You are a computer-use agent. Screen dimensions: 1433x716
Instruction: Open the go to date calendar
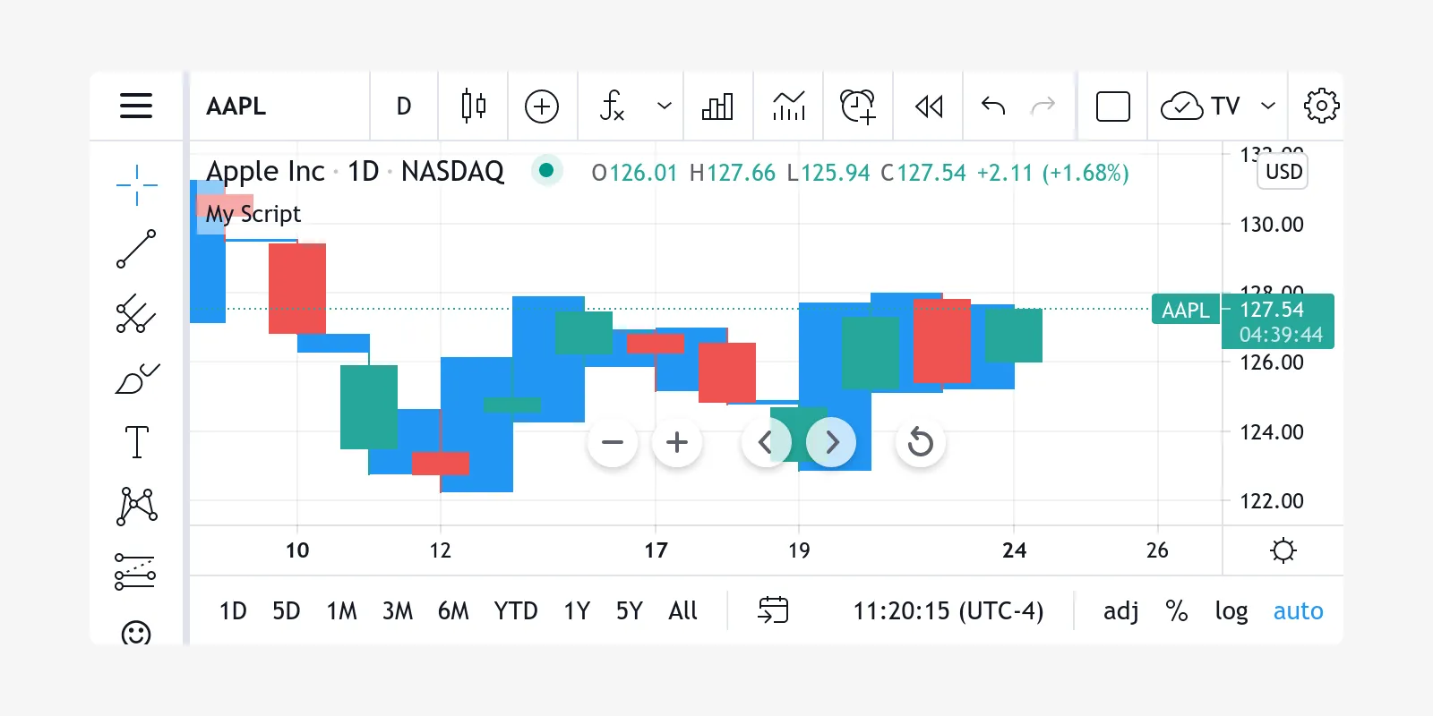tap(773, 610)
